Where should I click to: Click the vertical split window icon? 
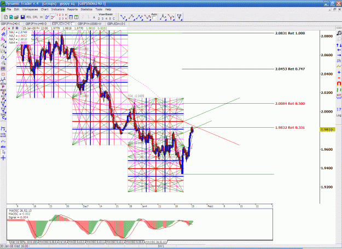77,17
